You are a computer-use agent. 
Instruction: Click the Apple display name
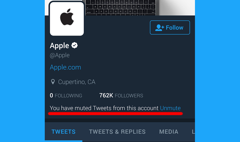point(59,46)
